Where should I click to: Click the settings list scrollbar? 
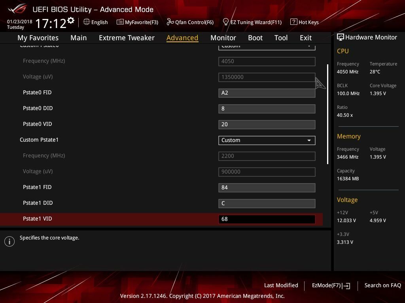click(x=327, y=114)
